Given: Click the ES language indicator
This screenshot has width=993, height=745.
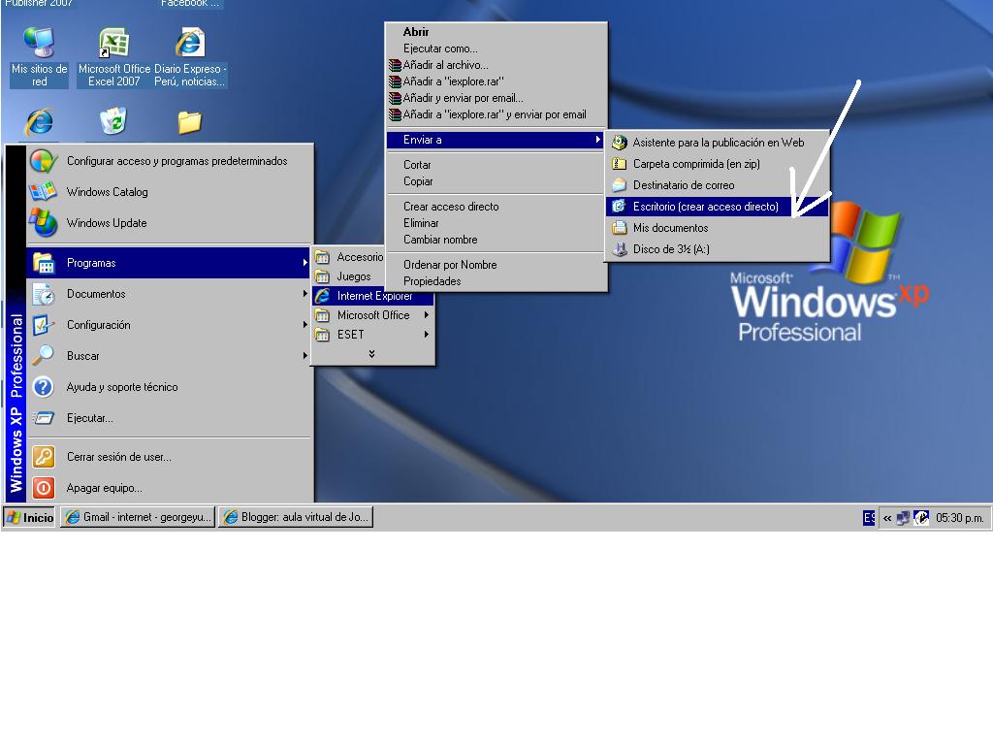Looking at the screenshot, I should (869, 518).
